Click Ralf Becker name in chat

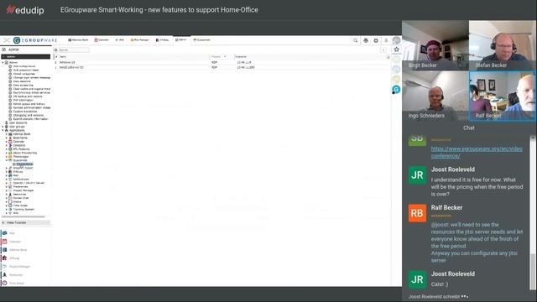point(446,208)
